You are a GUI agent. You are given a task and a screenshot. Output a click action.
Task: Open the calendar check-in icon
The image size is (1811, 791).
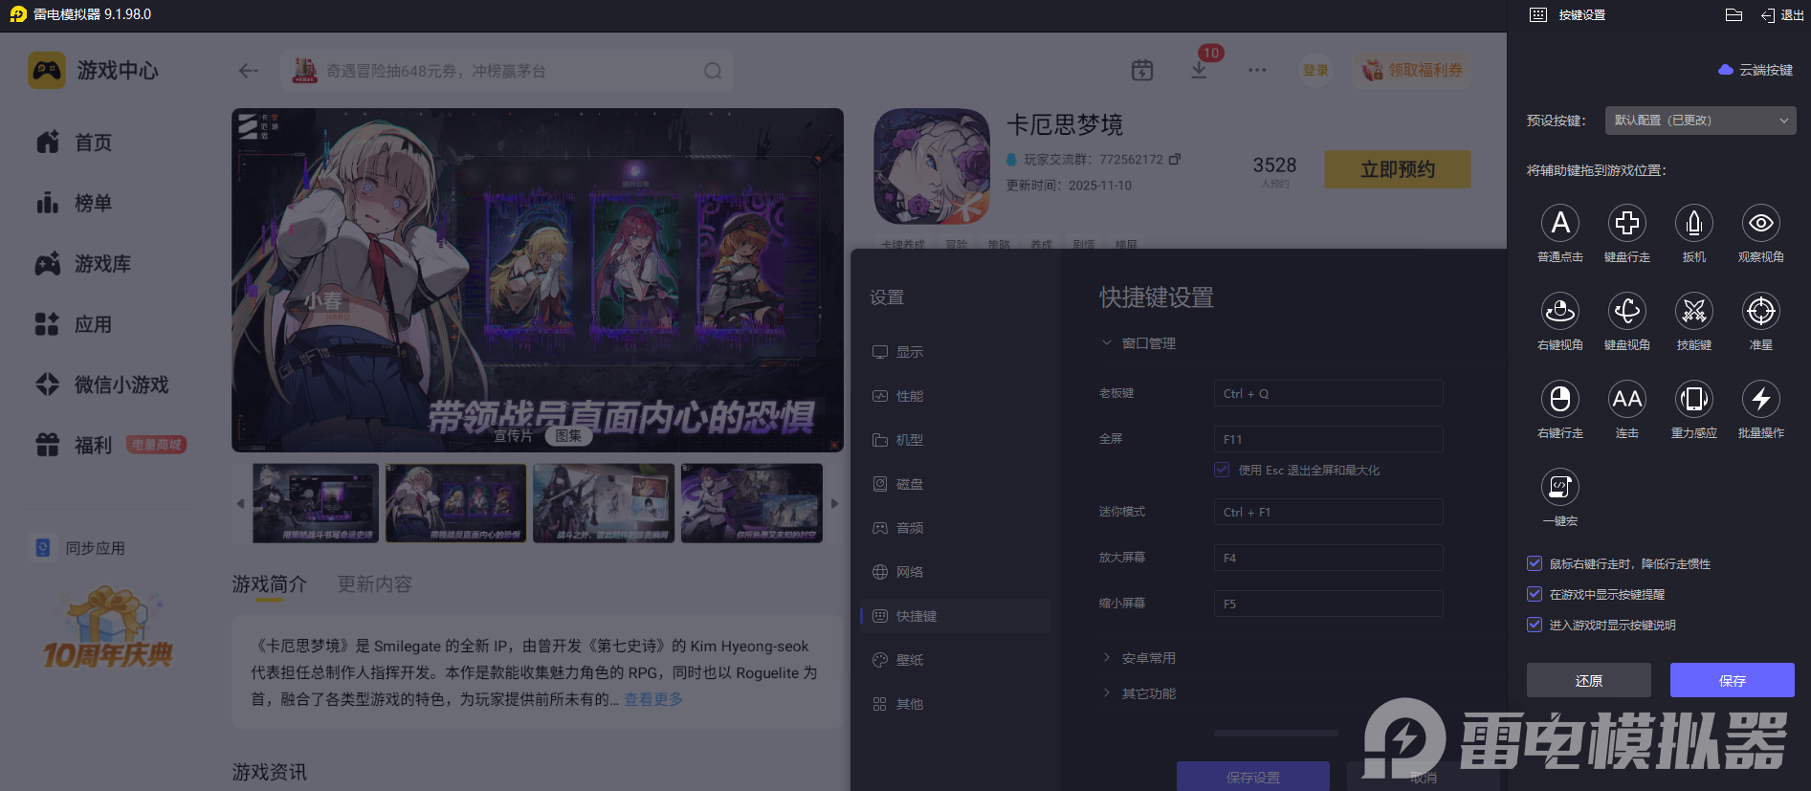(x=1142, y=70)
